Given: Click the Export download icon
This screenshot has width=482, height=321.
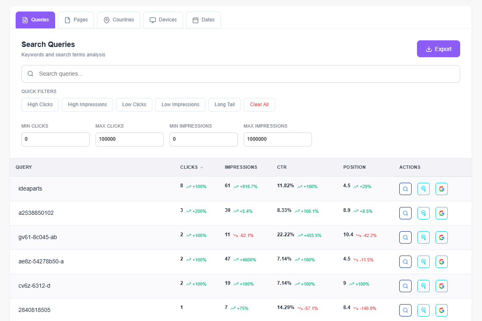Looking at the screenshot, I should 429,49.
